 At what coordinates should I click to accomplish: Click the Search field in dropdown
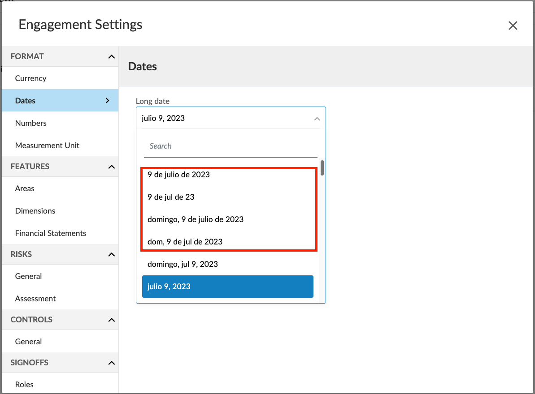tap(231, 146)
